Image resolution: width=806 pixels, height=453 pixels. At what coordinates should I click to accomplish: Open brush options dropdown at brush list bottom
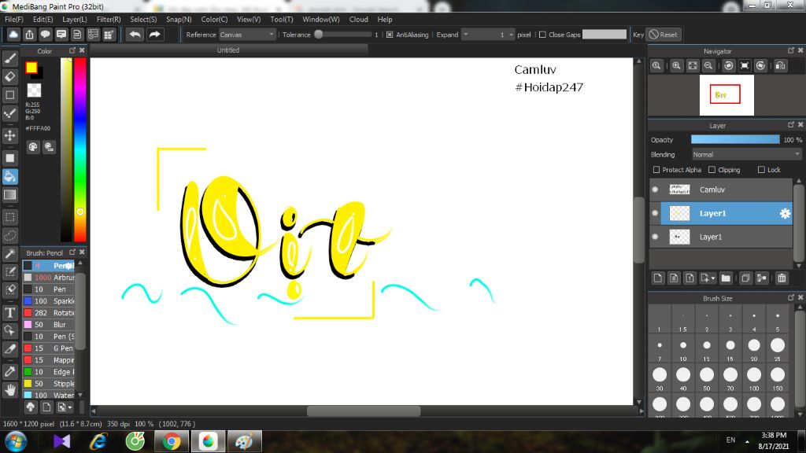pos(65,407)
